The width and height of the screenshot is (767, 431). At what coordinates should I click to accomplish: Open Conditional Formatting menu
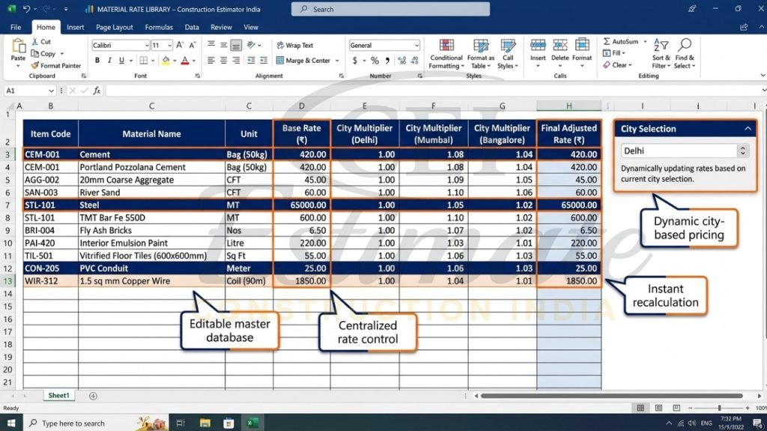coord(446,54)
